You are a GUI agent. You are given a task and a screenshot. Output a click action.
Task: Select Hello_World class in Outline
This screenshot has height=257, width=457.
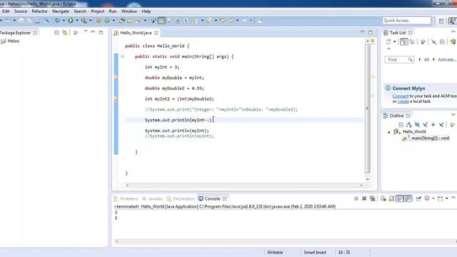coord(414,131)
